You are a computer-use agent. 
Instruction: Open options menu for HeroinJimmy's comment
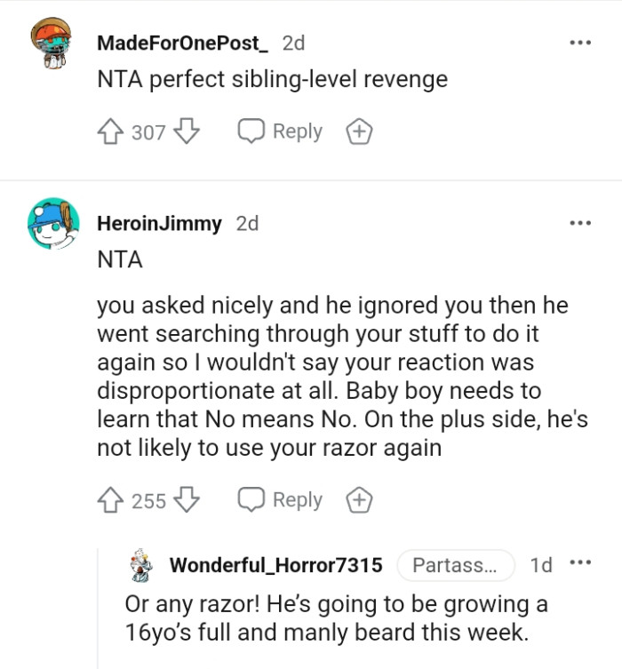(x=580, y=223)
